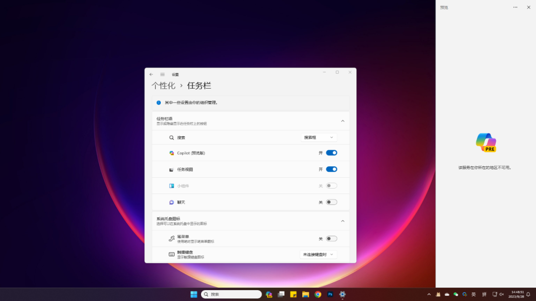Open Task View from the taskbar
Image resolution: width=536 pixels, height=301 pixels.
coord(281,294)
